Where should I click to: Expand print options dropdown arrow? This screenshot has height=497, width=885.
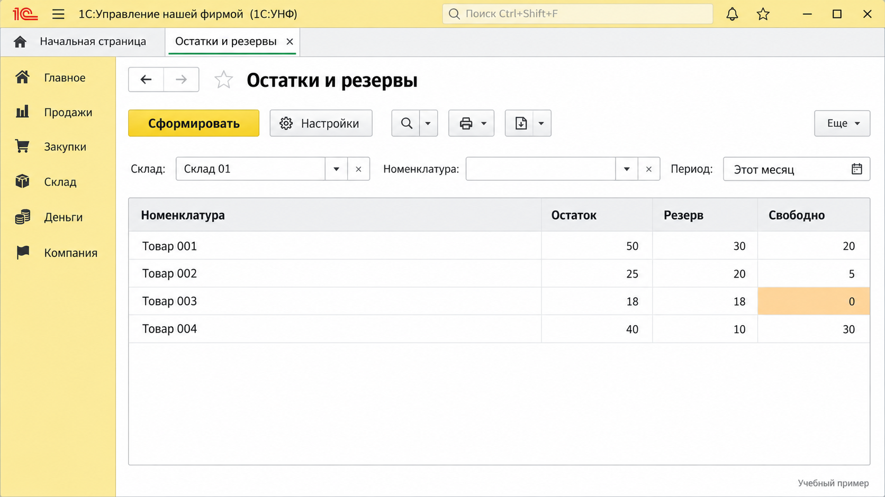click(x=484, y=123)
